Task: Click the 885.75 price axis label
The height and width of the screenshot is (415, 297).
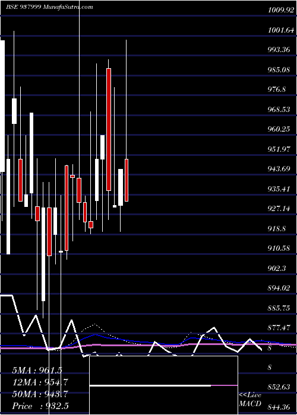Action: 279,308
